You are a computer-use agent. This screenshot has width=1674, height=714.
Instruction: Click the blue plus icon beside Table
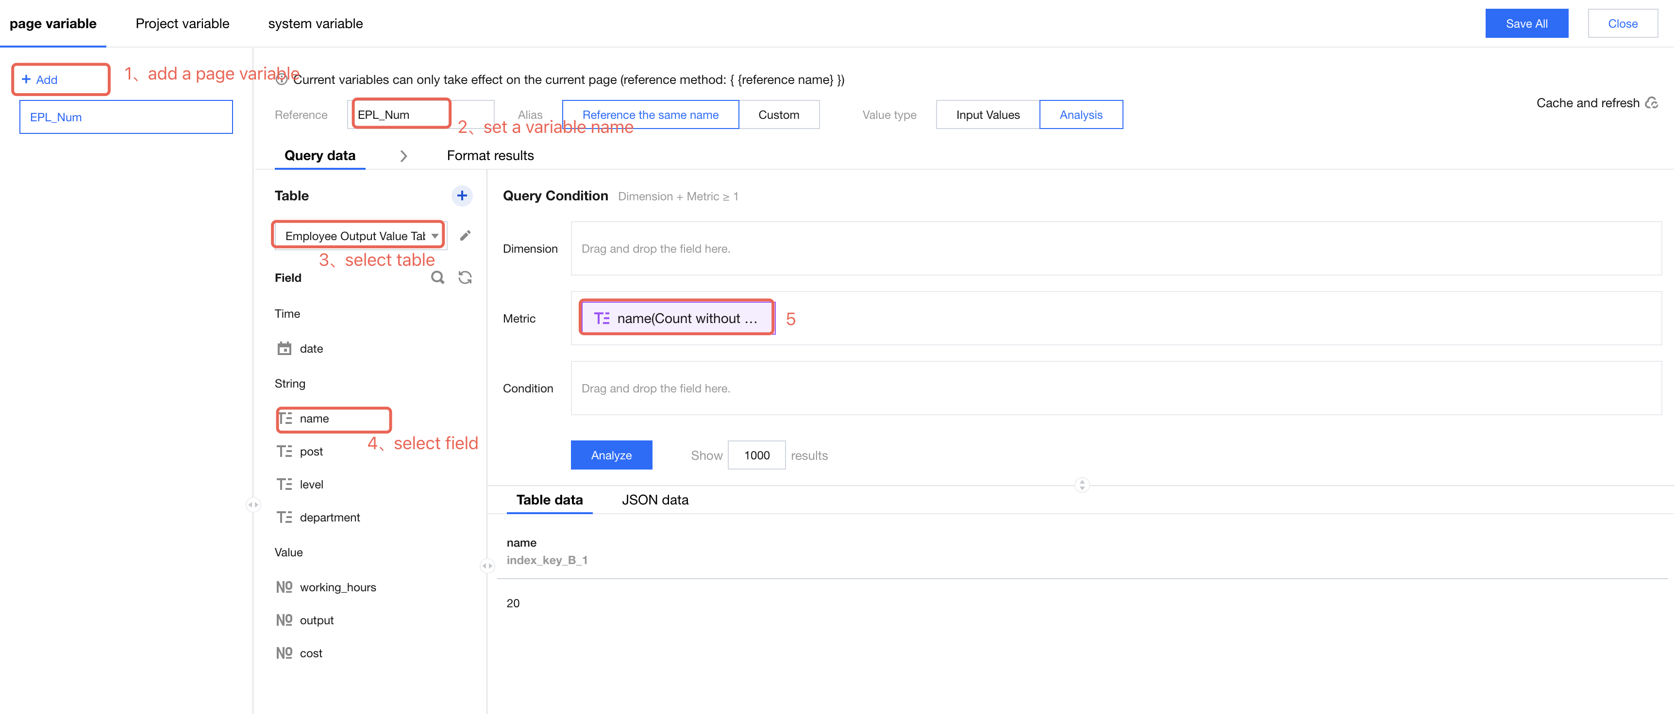pos(461,195)
